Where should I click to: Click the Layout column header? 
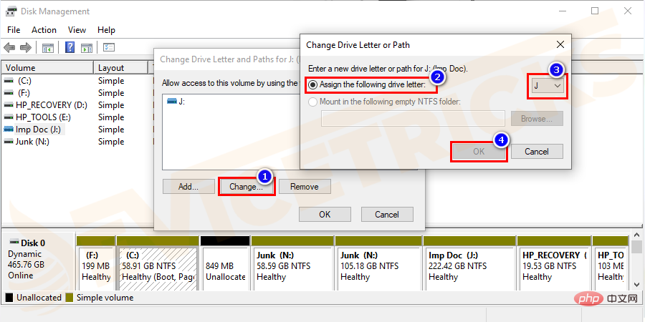(121, 68)
